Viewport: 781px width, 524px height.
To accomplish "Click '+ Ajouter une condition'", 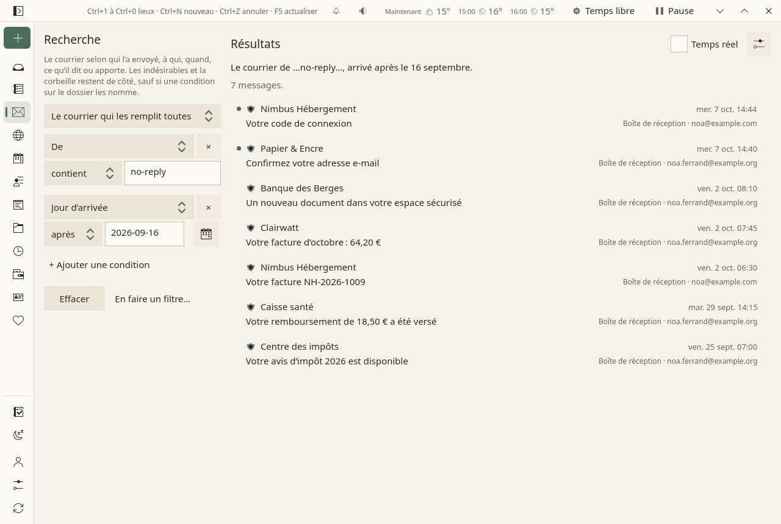I will point(99,264).
